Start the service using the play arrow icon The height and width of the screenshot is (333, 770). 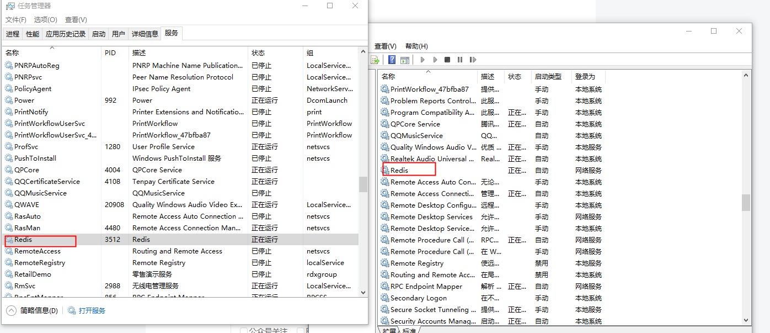423,60
